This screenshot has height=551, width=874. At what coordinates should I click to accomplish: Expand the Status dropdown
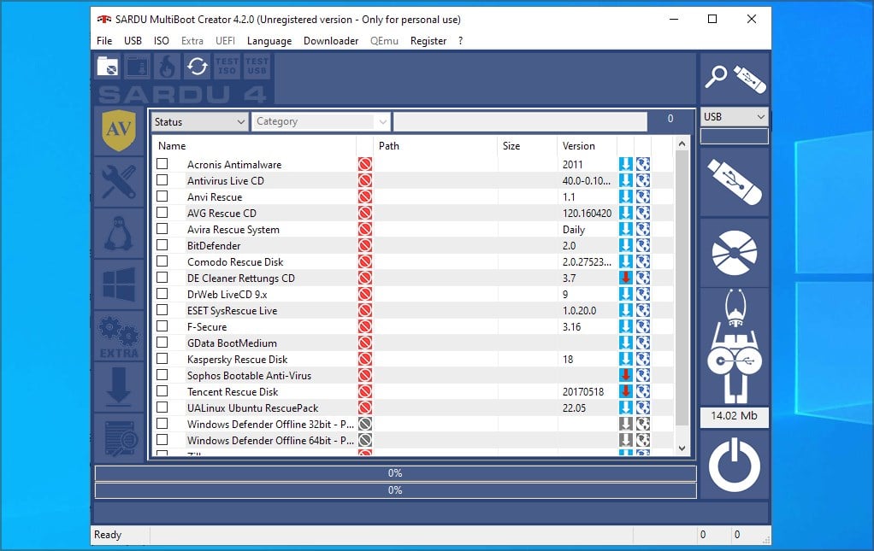click(x=200, y=122)
